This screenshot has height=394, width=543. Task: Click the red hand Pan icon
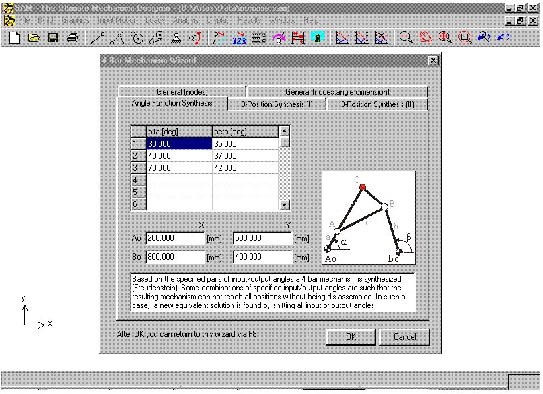(425, 38)
